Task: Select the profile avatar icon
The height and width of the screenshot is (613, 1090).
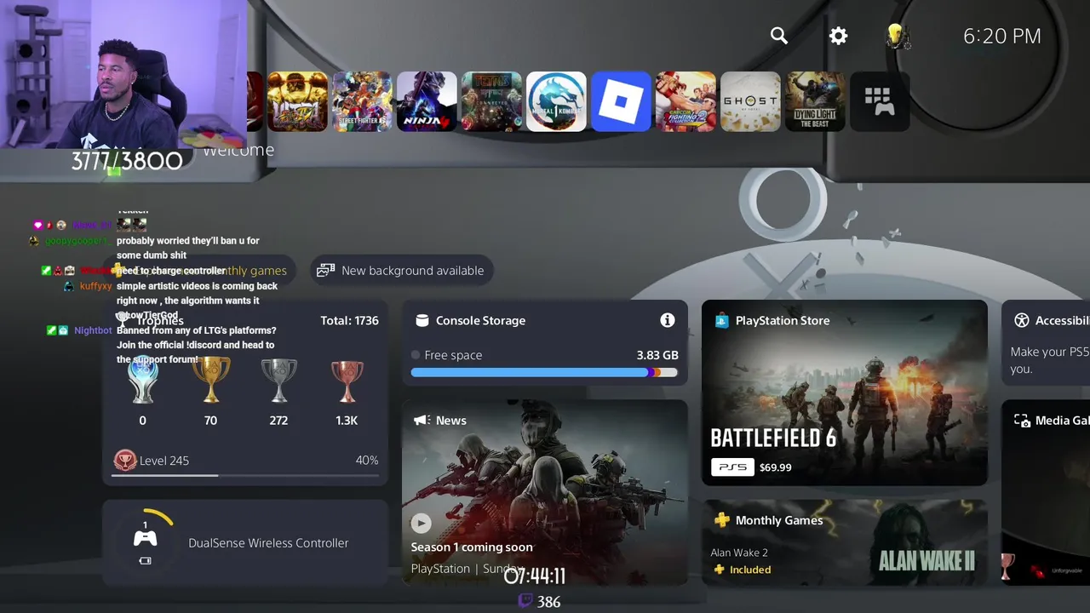Action: (x=897, y=36)
